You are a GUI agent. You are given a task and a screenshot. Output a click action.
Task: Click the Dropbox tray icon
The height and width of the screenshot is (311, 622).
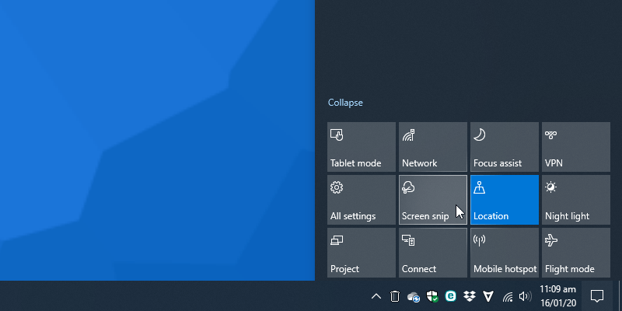(x=470, y=296)
